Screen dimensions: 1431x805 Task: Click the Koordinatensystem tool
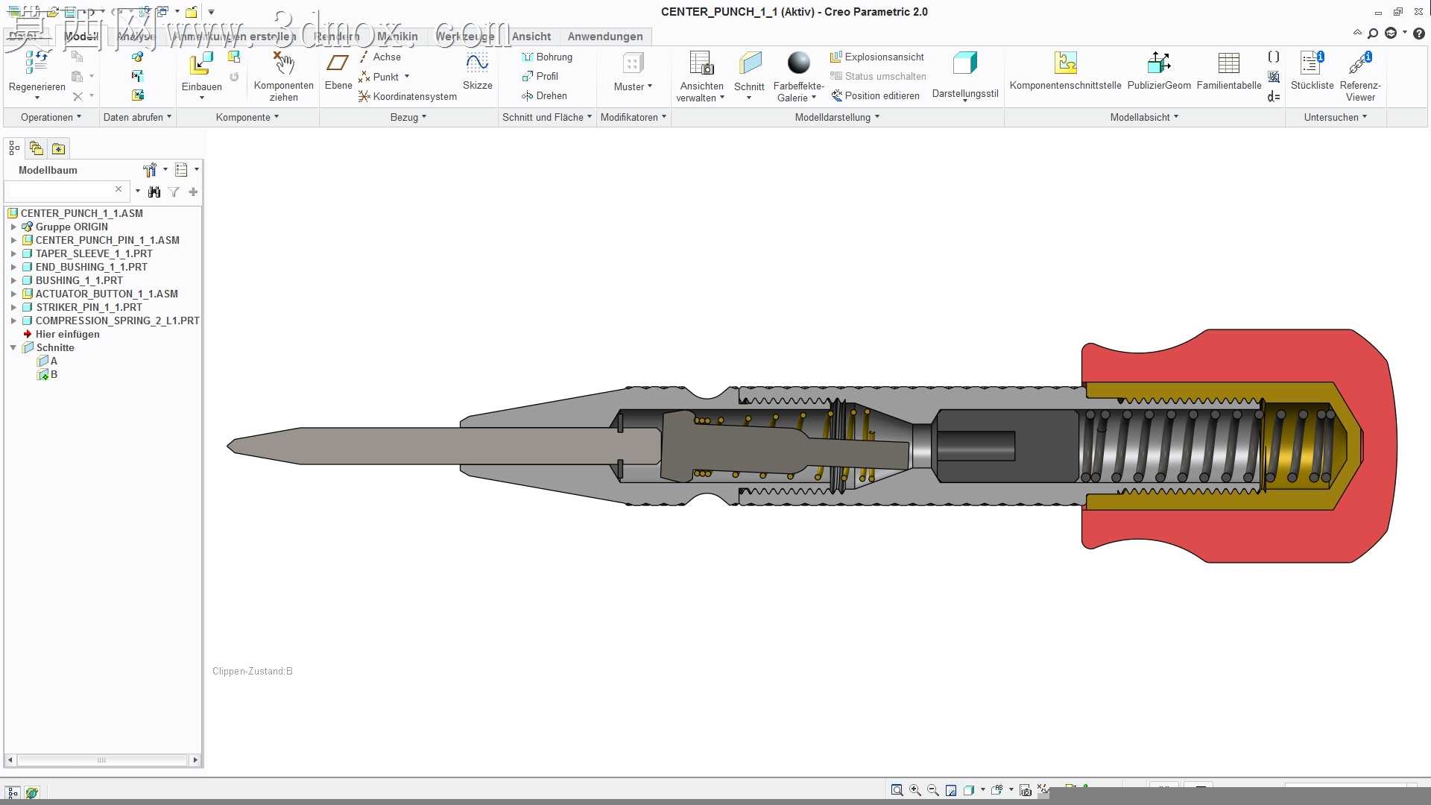click(x=408, y=96)
